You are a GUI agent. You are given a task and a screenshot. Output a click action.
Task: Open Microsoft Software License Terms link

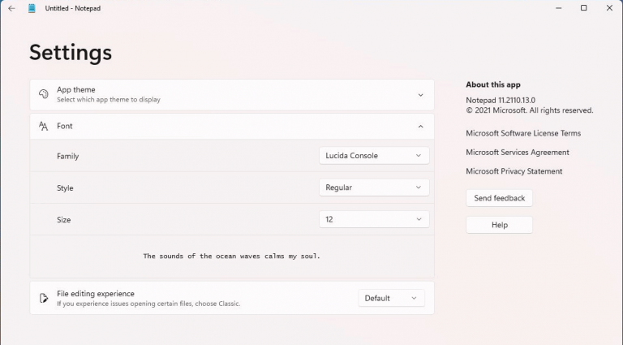point(523,133)
